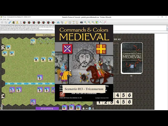
Task: Click the Step forward through logfile icon
Action: tap(6, 22)
